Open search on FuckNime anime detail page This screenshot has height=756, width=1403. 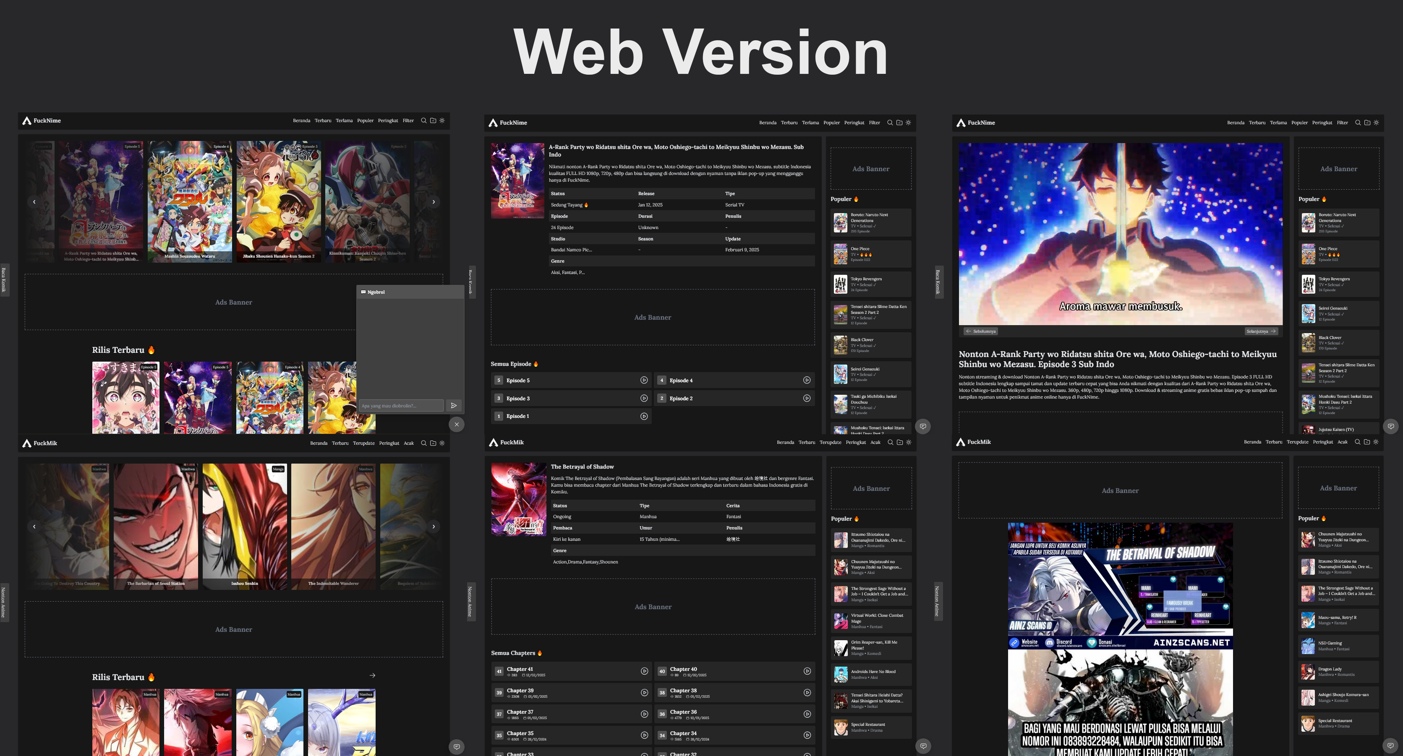pos(890,123)
